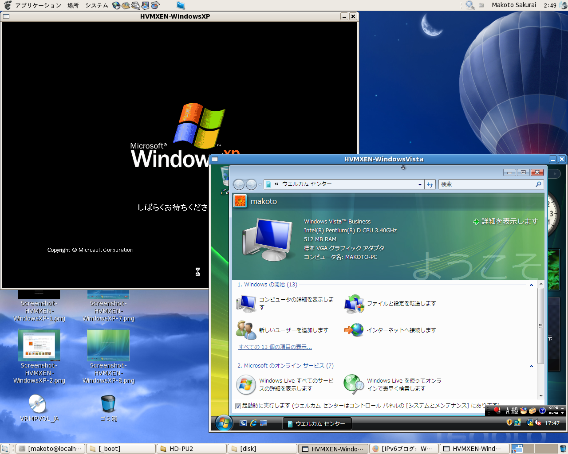The width and height of the screenshot is (568, 454).
Task: Click the refresh button beside address bar
Action: (x=430, y=184)
